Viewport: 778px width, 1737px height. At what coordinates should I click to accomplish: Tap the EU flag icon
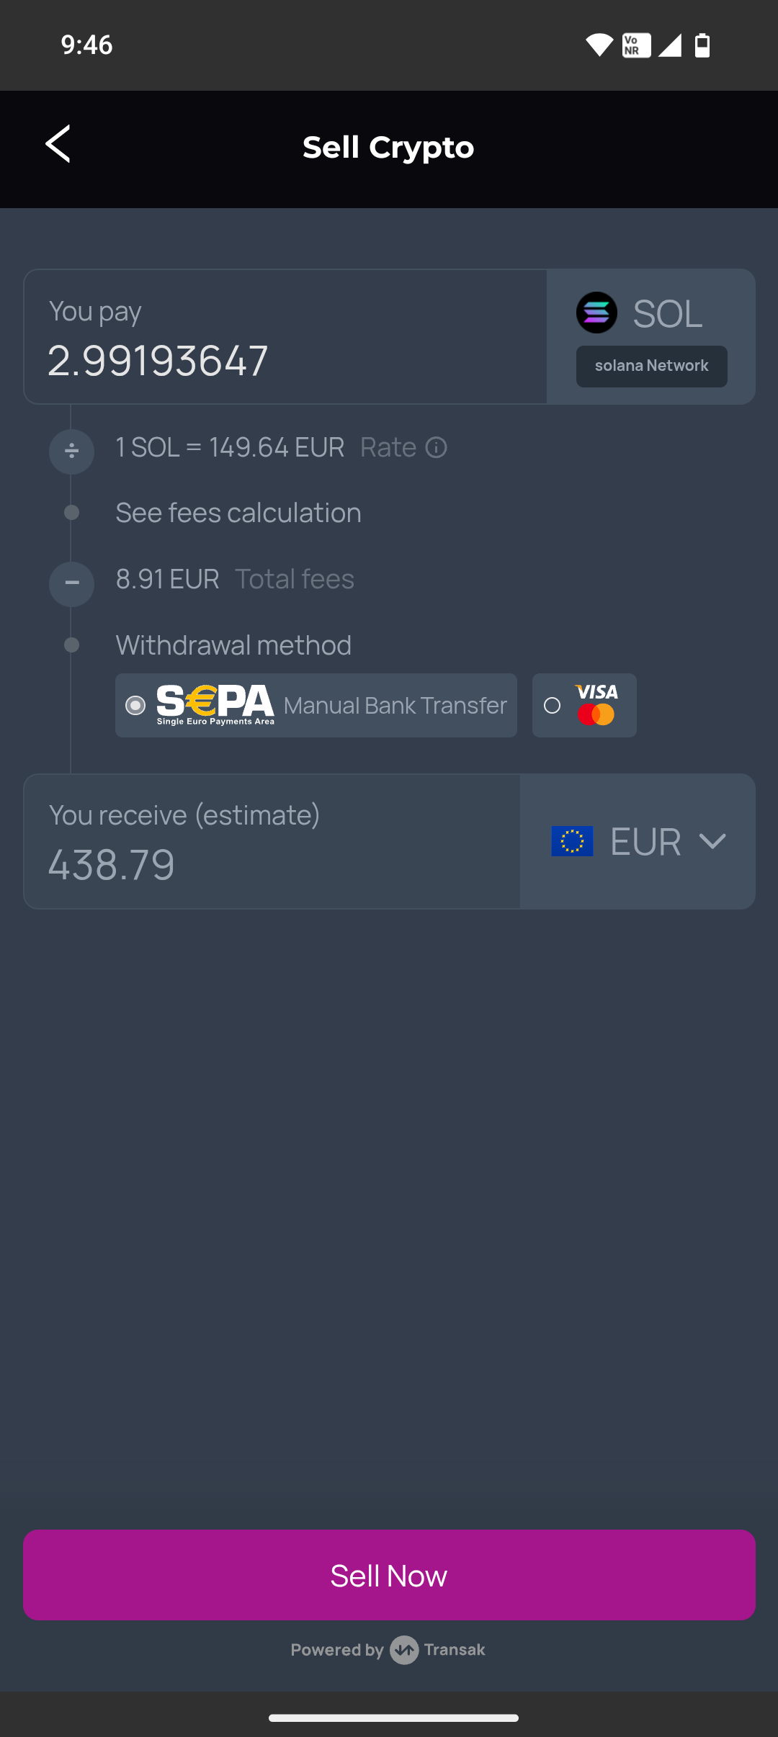coord(572,841)
